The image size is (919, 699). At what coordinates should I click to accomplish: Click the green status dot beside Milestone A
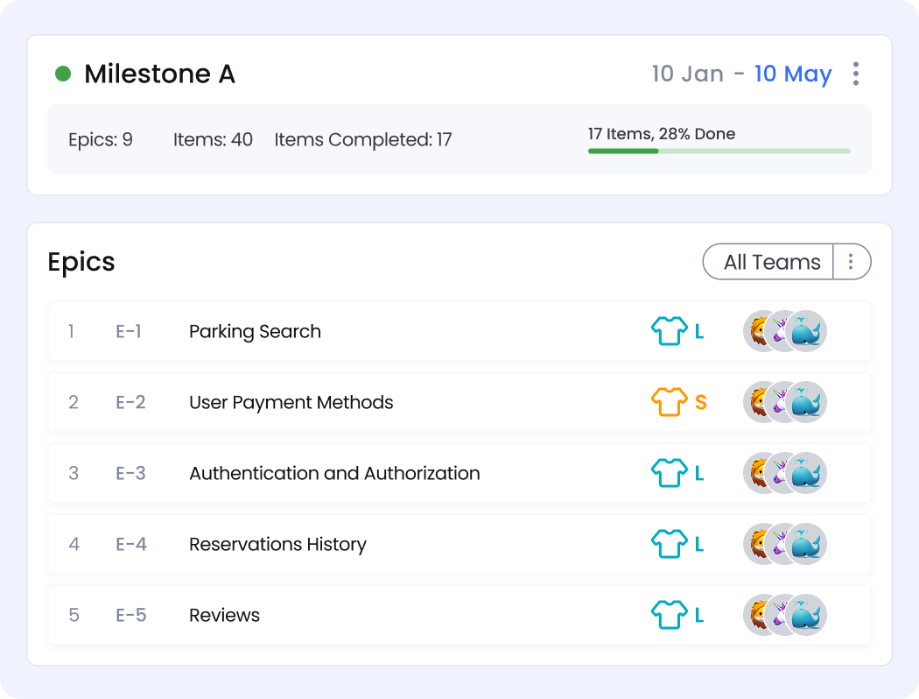pyautogui.click(x=63, y=74)
